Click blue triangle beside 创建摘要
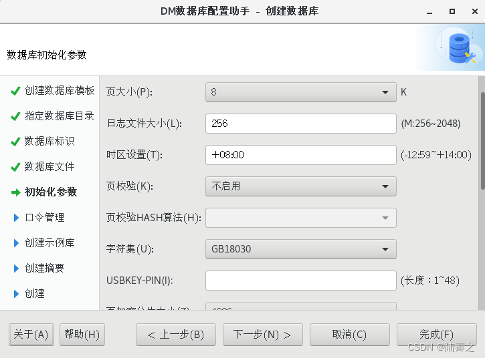Screen dimensions: 485x358 pos(17,268)
